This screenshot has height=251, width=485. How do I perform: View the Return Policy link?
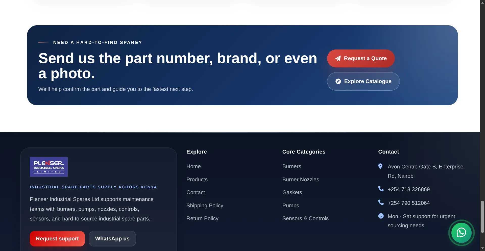[202, 218]
